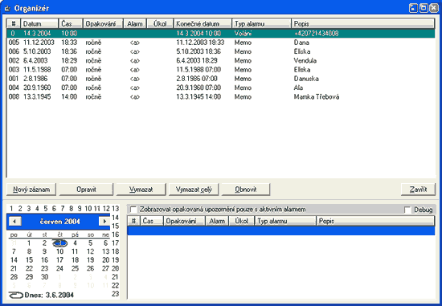The width and height of the screenshot is (442, 306).
Task: Select day 10 in the calendar
Action: [x=59, y=251]
